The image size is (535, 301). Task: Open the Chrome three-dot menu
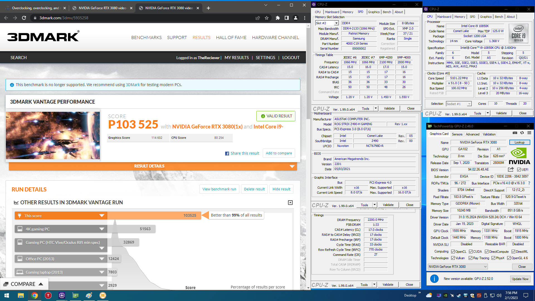[305, 18]
